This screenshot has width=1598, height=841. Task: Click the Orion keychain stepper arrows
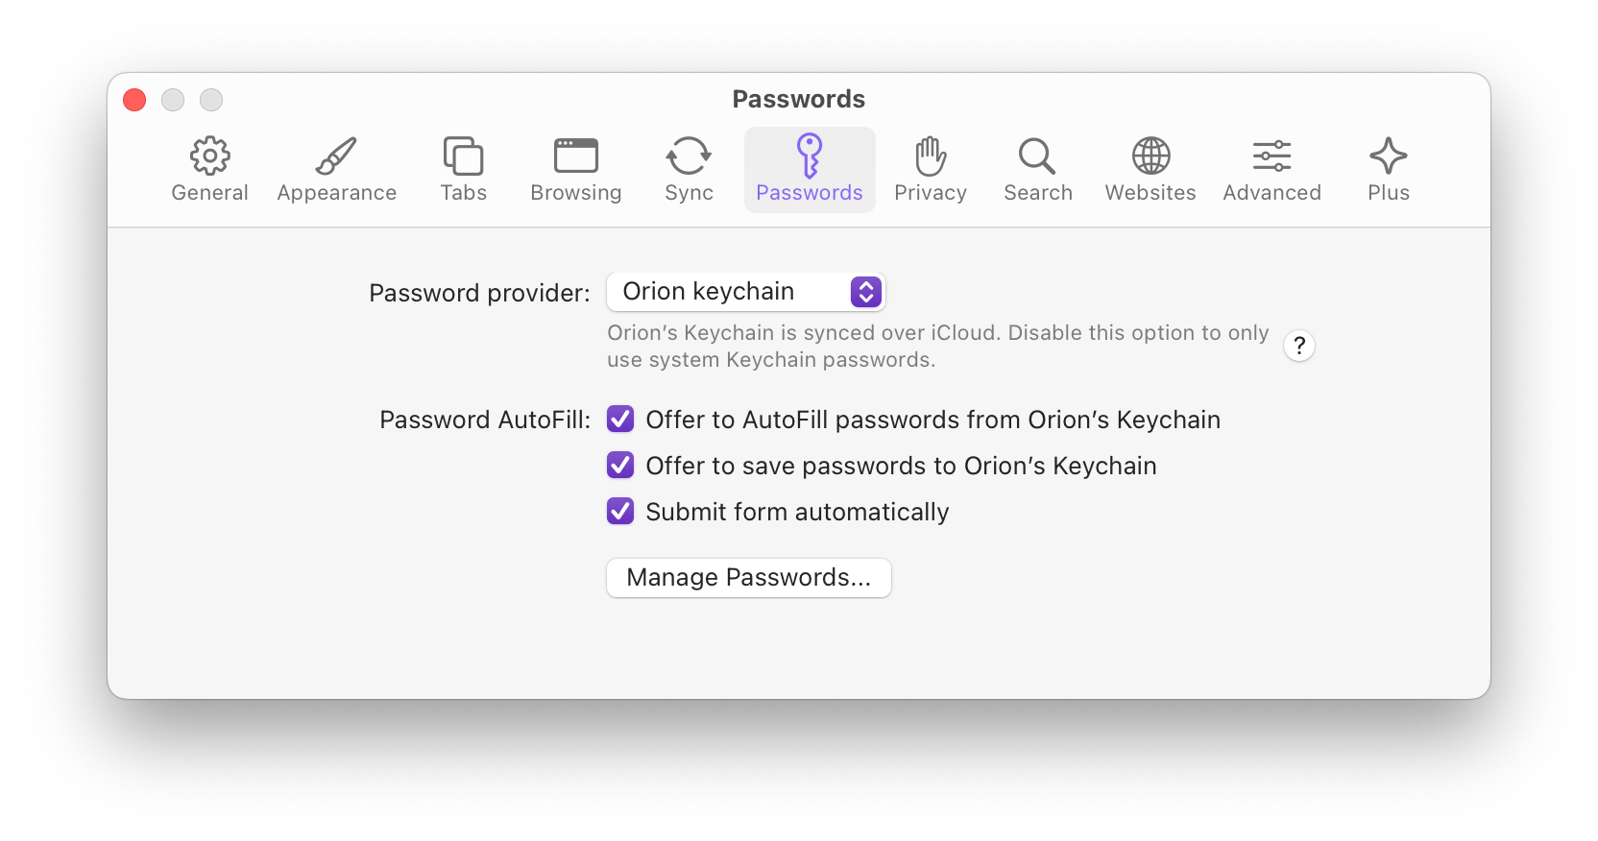point(866,292)
